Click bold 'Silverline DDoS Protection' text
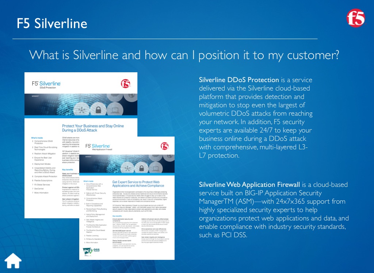374x273 pixels. 239,80
